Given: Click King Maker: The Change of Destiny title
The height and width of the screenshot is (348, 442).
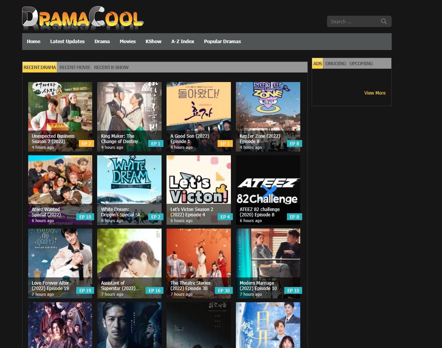Looking at the screenshot, I should pyautogui.click(x=121, y=139).
